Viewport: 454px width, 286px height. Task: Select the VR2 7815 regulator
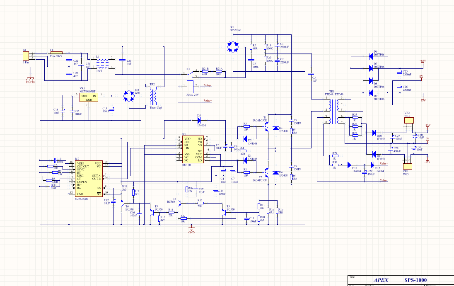coord(409,120)
